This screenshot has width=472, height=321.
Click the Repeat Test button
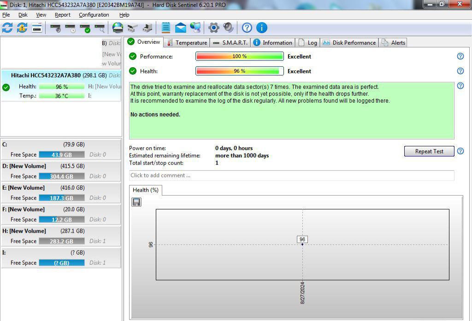coord(429,152)
